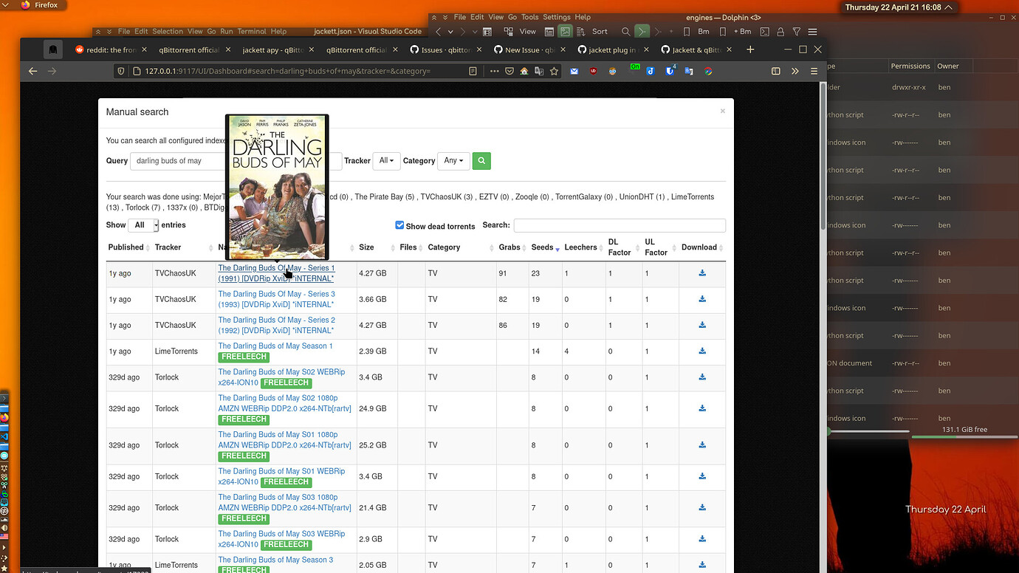Open the Firefox hamburger menu
The image size is (1019, 573).
point(814,71)
